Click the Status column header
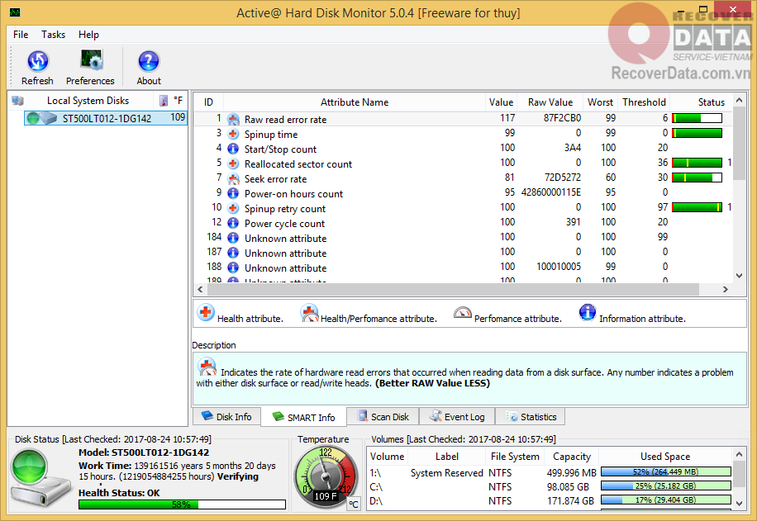The height and width of the screenshot is (521, 757). 701,102
